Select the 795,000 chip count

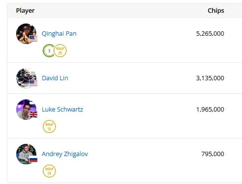click(x=213, y=154)
